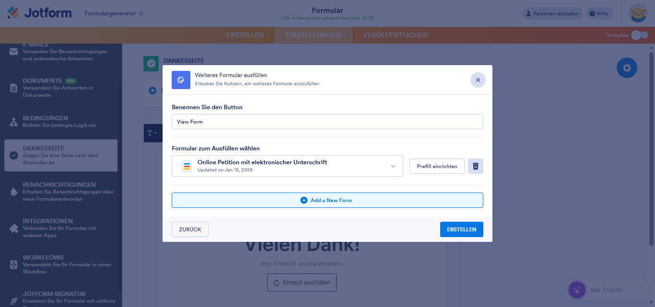Click the Integrationen puzzle icon
This screenshot has width=655, height=307.
pos(14,228)
